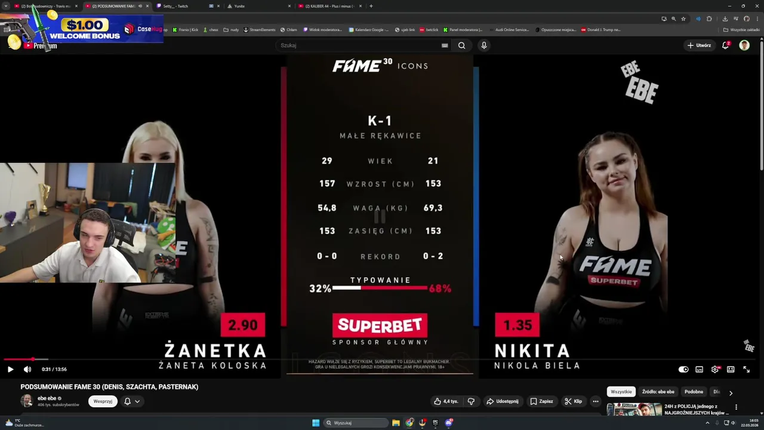
Task: Open Audi Online Service bookmark
Action: 509,29
